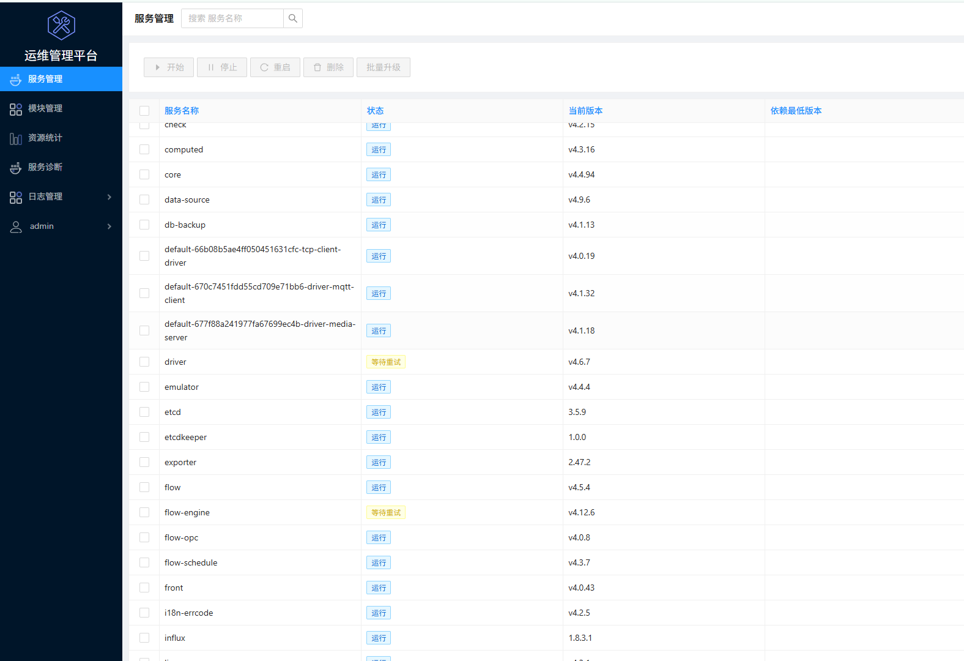Screen dimensions: 964x661
Task: Click the 服务管理 sidebar icon
Action: [16, 80]
